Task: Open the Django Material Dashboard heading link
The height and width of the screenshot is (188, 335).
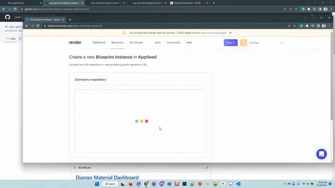Action: tap(107, 178)
